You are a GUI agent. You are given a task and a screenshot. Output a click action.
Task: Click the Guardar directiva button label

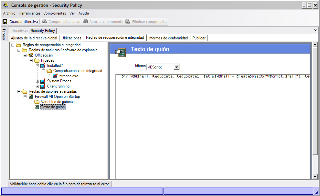coord(24,22)
